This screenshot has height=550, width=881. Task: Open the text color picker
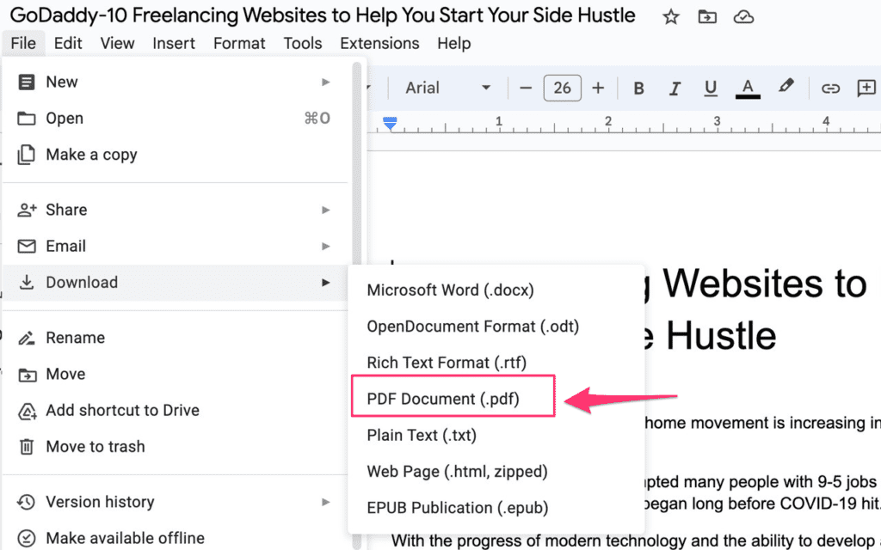(748, 89)
